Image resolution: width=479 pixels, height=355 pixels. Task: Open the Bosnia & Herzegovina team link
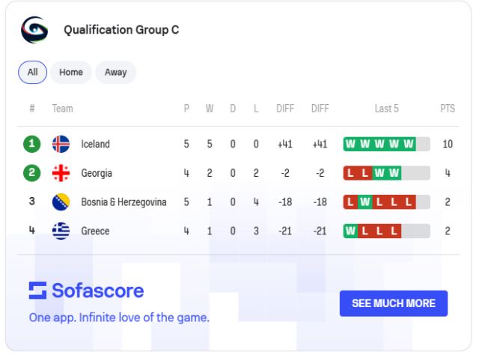pos(123,202)
